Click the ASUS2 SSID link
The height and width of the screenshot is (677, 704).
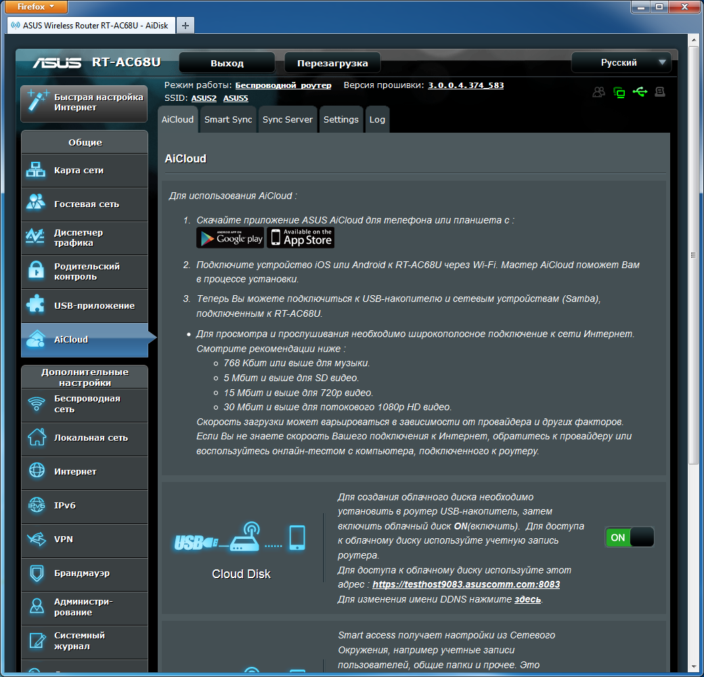[204, 98]
